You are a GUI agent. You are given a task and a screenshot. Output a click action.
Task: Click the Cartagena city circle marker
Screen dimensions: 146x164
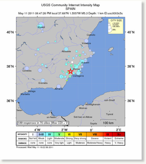[x=78, y=73]
